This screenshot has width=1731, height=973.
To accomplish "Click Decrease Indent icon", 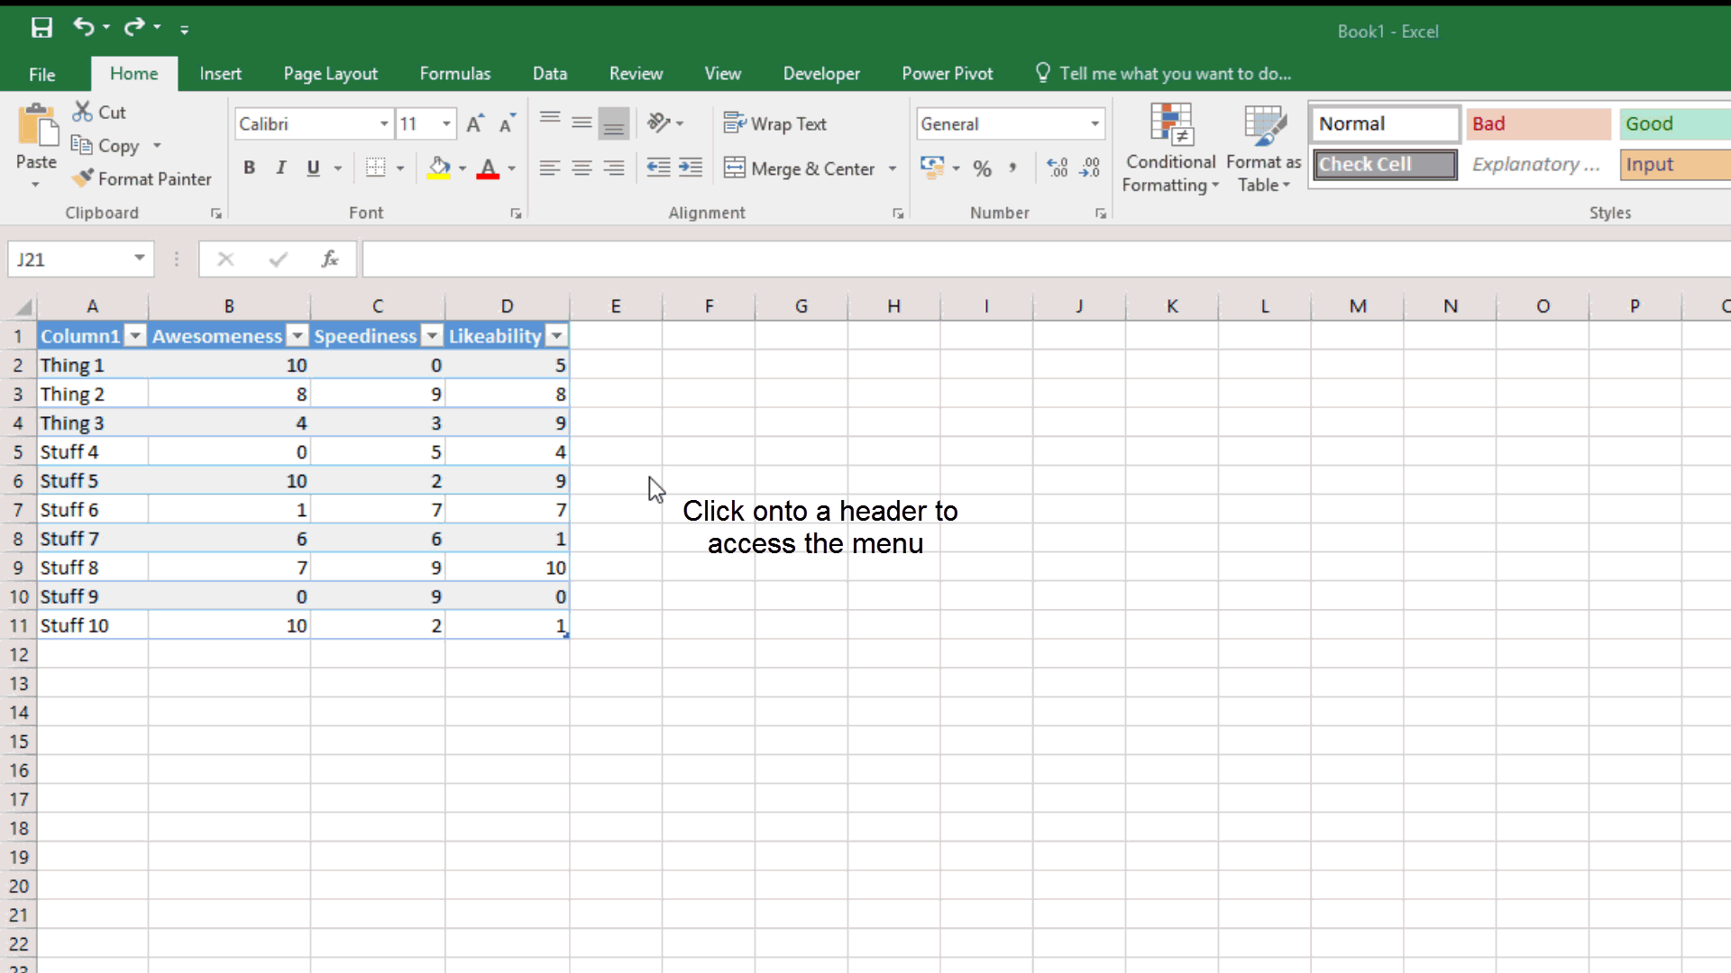I will pyautogui.click(x=659, y=168).
